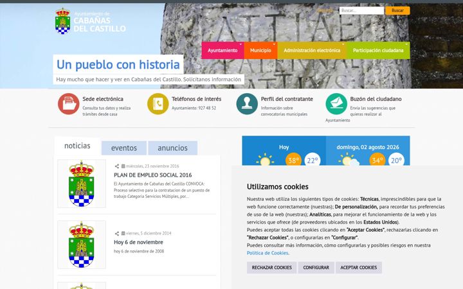Click the 'hoy 6 de noviembre de 2008' summary text
The image size is (463, 289).
[139, 251]
